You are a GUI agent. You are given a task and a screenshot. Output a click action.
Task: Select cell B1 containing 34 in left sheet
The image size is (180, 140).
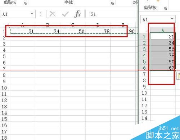pyautogui.click(x=48, y=31)
